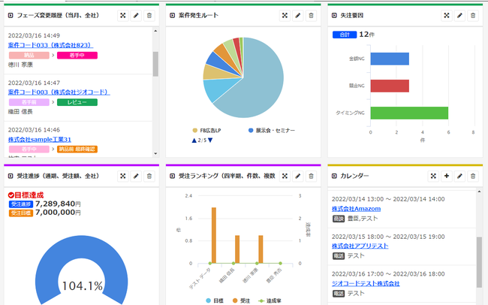The width and height of the screenshot is (488, 305).
Task: Maximize the フェーズ変更履歴 panel
Action: 122,15
